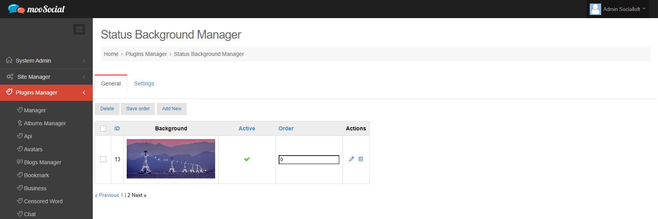This screenshot has width=658, height=219.
Task: Collapse sidebar using the hamburger menu icon
Action: click(x=79, y=29)
